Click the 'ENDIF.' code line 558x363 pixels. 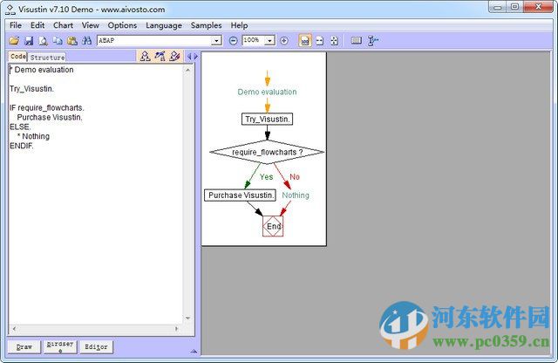pyautogui.click(x=21, y=146)
